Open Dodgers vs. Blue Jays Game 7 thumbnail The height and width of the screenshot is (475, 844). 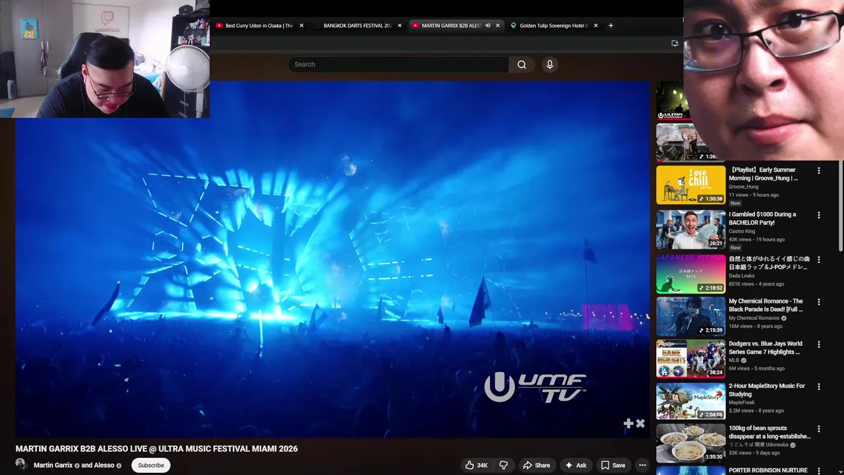(x=690, y=359)
